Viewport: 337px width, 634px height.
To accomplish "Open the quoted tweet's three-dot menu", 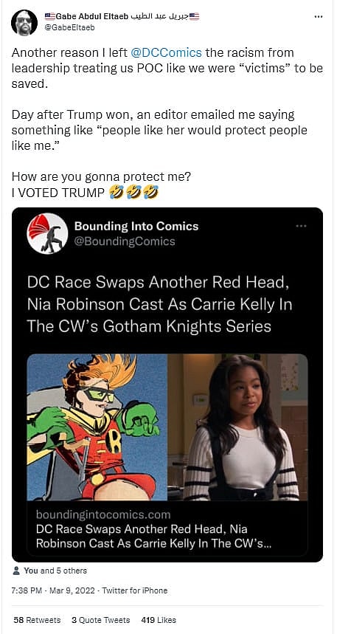I will 301,226.
